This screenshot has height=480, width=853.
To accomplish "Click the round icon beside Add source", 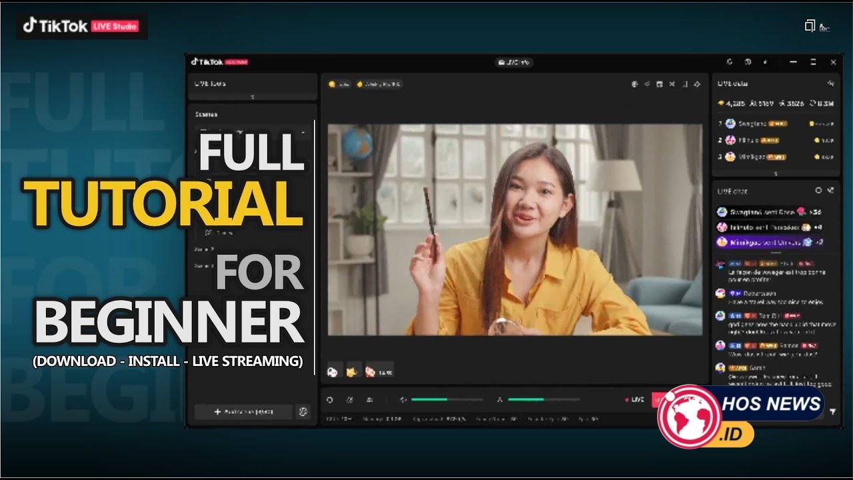I will (303, 412).
